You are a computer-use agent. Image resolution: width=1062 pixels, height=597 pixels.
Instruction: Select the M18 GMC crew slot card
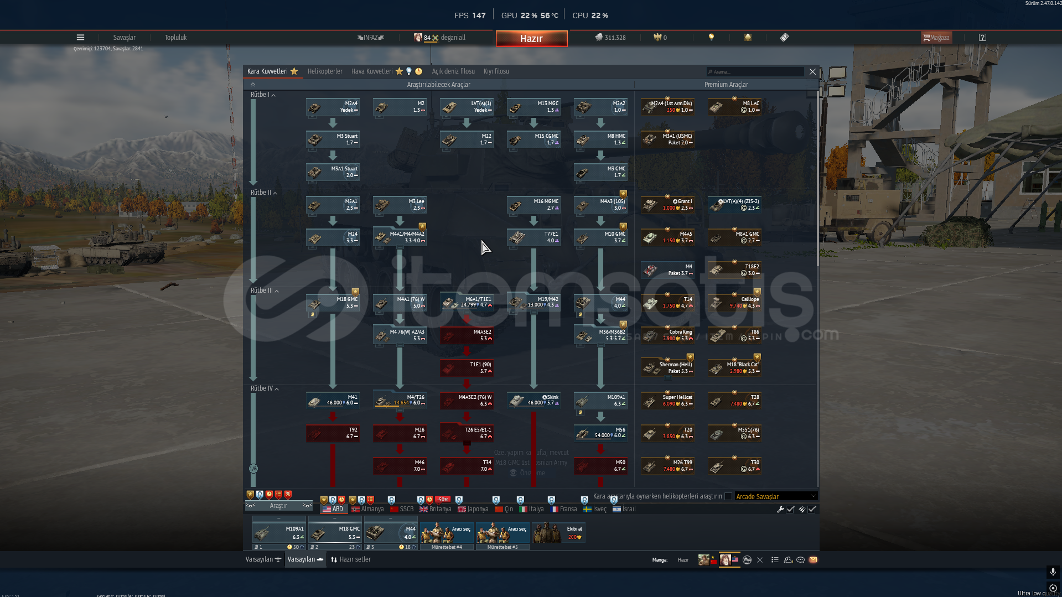tap(335, 533)
